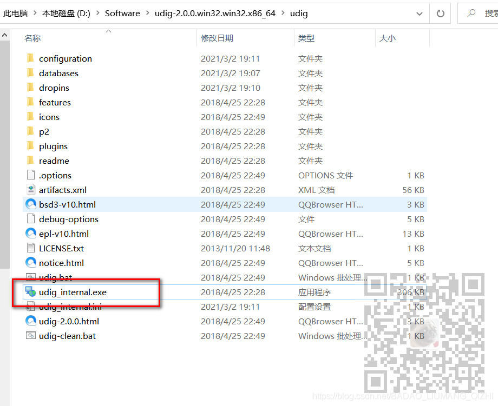Image resolution: width=498 pixels, height=406 pixels.
Task: Select the udig-2.0.0.html file name
Action: [69, 321]
